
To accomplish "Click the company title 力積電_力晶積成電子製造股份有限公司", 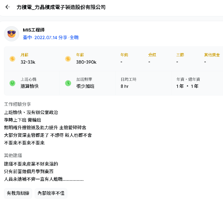I will click(x=61, y=7).
